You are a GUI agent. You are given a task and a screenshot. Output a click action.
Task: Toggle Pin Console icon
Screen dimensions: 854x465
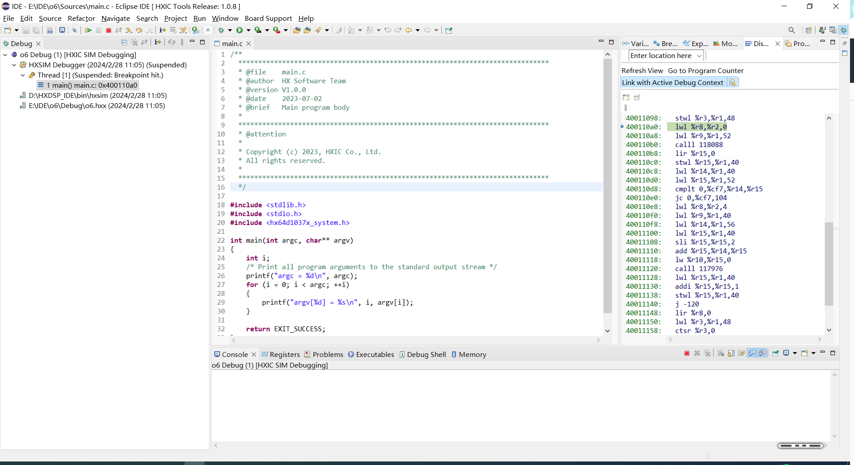tap(776, 353)
